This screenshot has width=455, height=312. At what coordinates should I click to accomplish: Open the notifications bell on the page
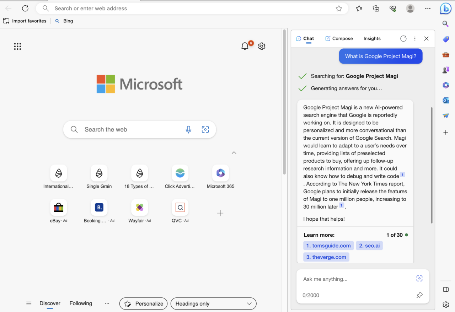click(x=245, y=46)
